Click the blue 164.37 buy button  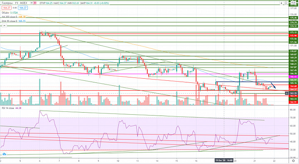pyautogui.click(x=23, y=8)
